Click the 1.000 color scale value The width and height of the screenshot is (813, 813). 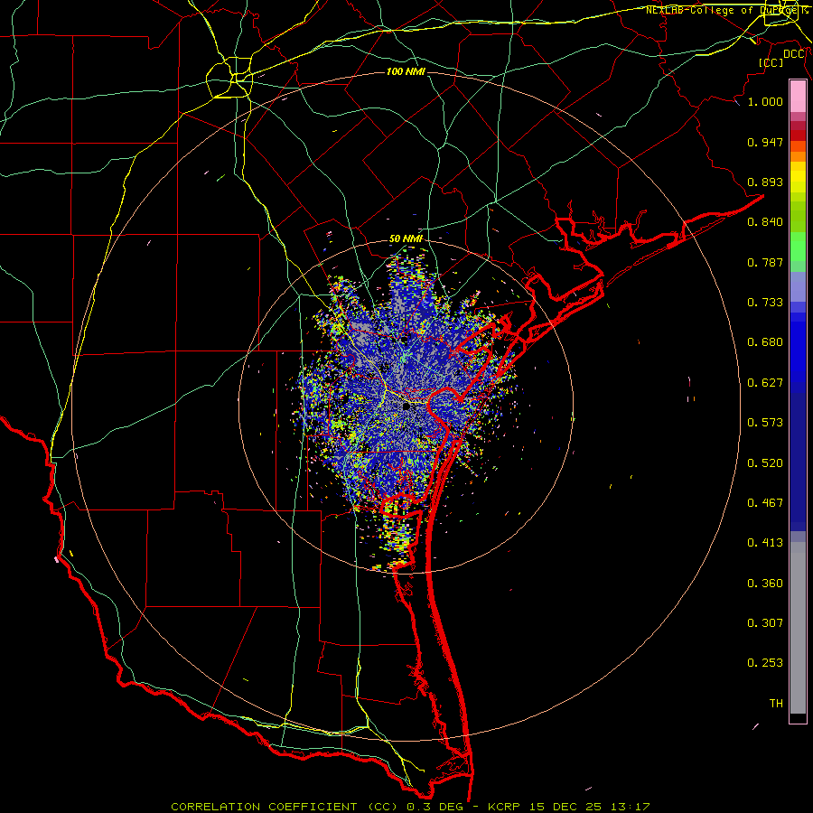point(765,101)
